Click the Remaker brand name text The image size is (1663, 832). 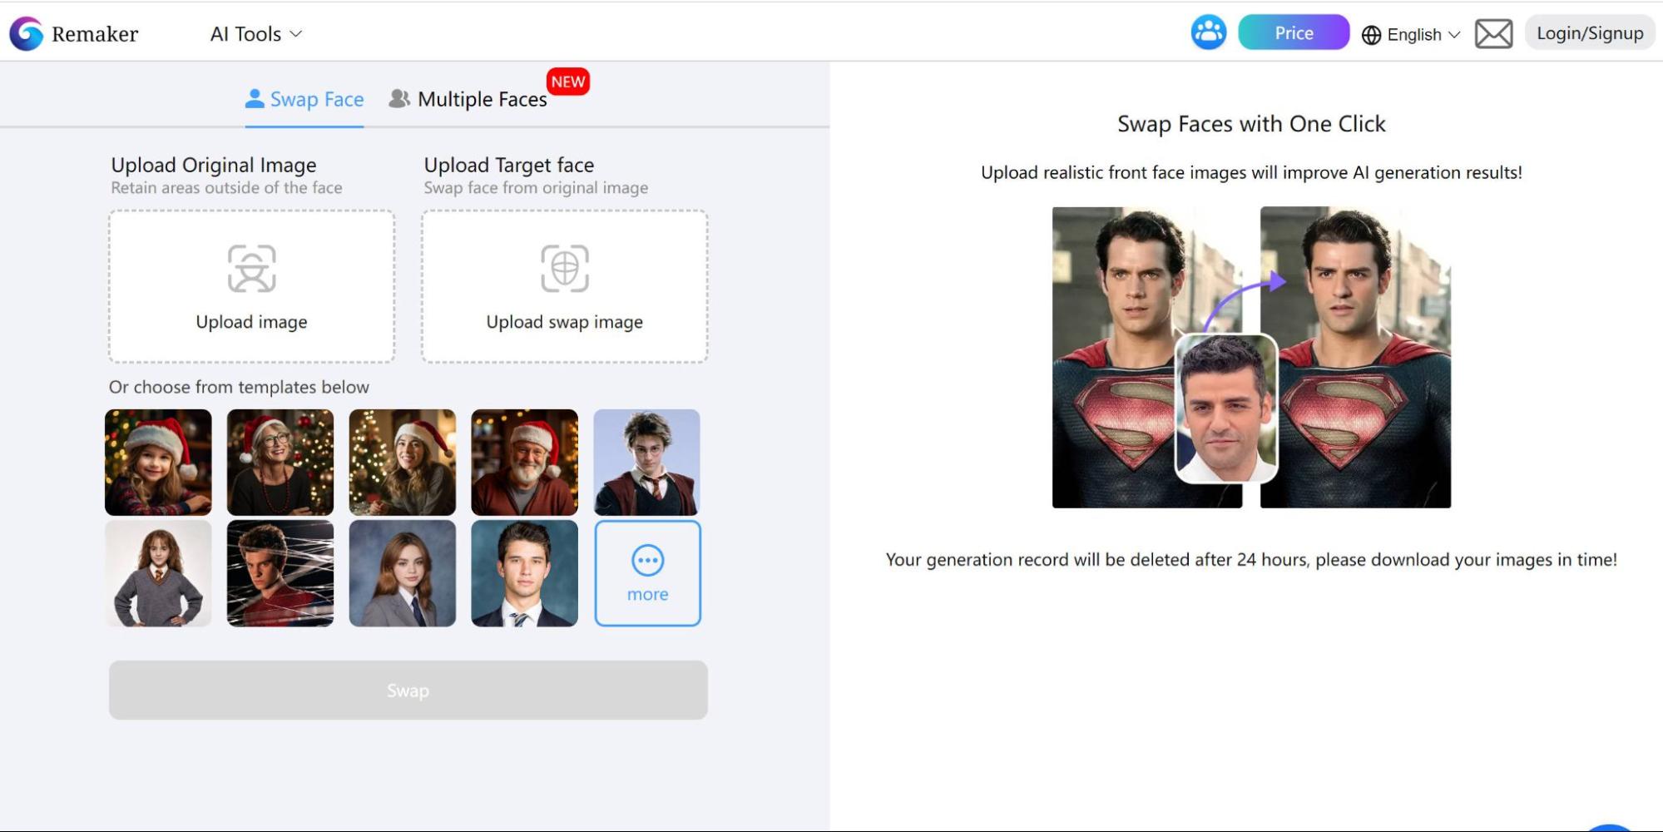(x=95, y=34)
